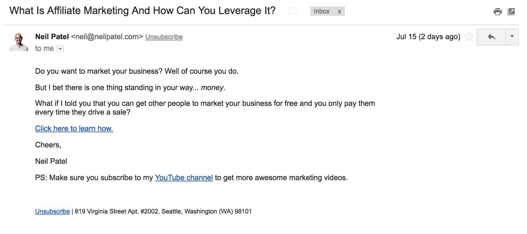This screenshot has height=234, width=527.
Task: Mark importance using tag icon beside subject
Action: pyautogui.click(x=293, y=11)
